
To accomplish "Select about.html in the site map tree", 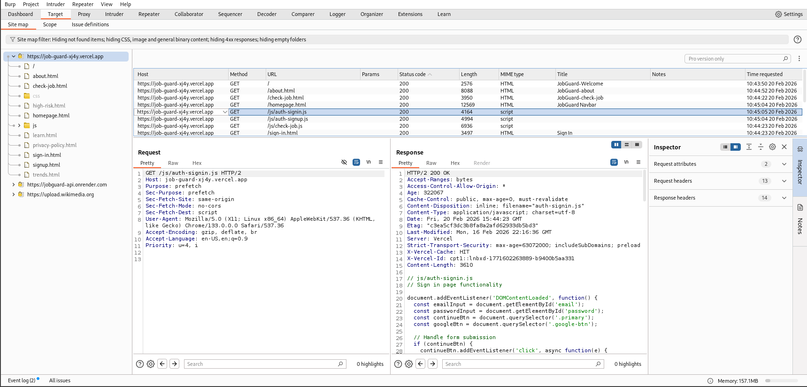I will [x=46, y=76].
